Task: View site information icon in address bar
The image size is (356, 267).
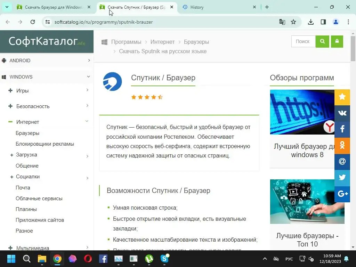Action: [x=48, y=22]
